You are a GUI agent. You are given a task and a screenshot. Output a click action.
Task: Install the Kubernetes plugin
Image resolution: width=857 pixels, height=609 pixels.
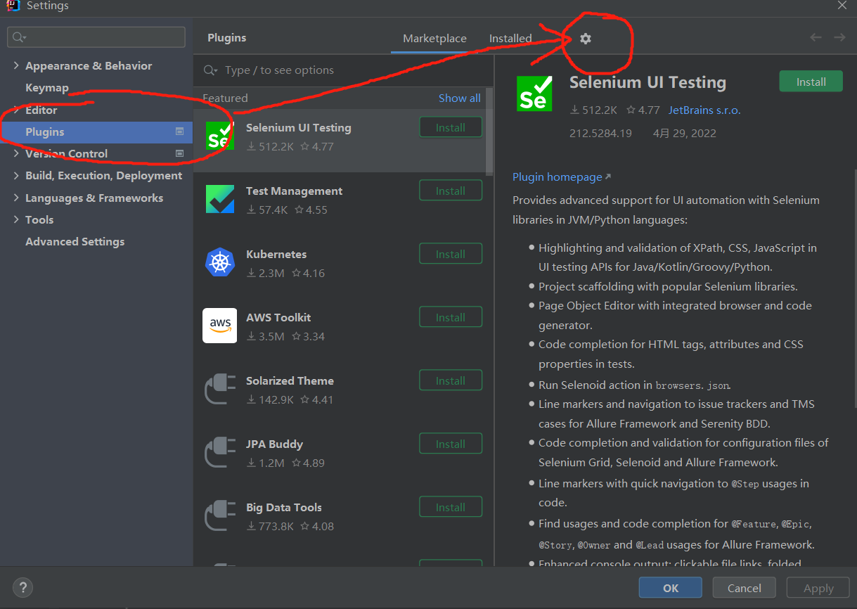(451, 254)
